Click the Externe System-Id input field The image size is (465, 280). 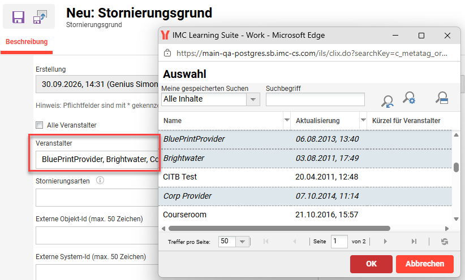[x=97, y=272]
